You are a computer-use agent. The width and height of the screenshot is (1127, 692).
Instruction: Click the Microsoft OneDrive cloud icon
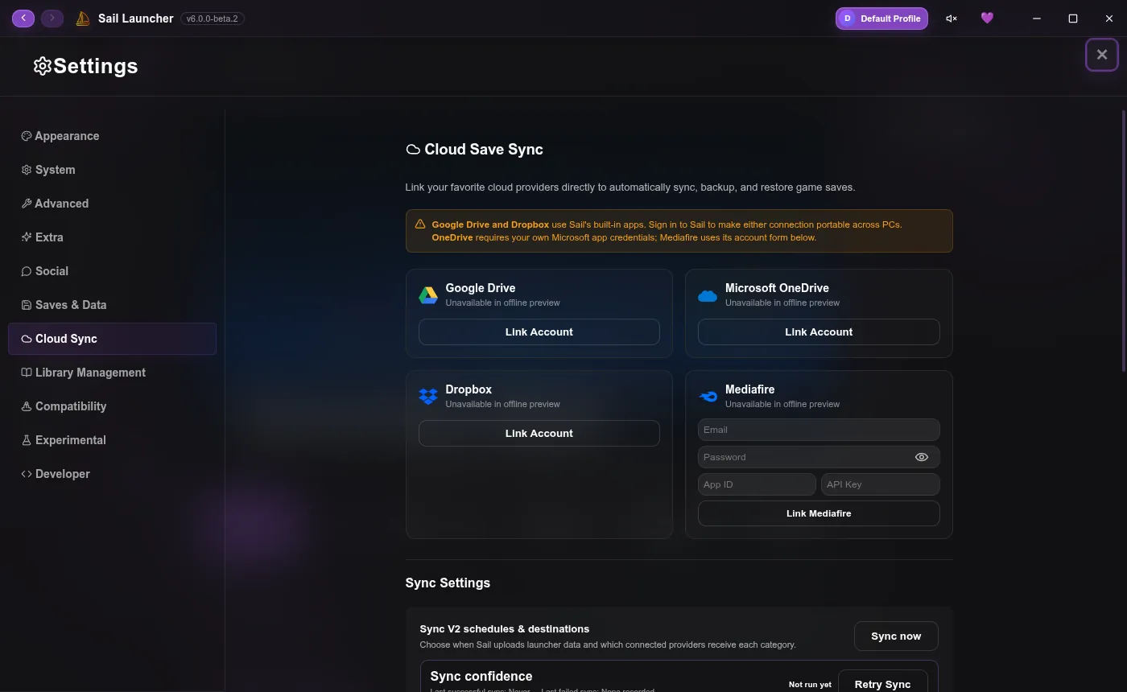coord(708,296)
